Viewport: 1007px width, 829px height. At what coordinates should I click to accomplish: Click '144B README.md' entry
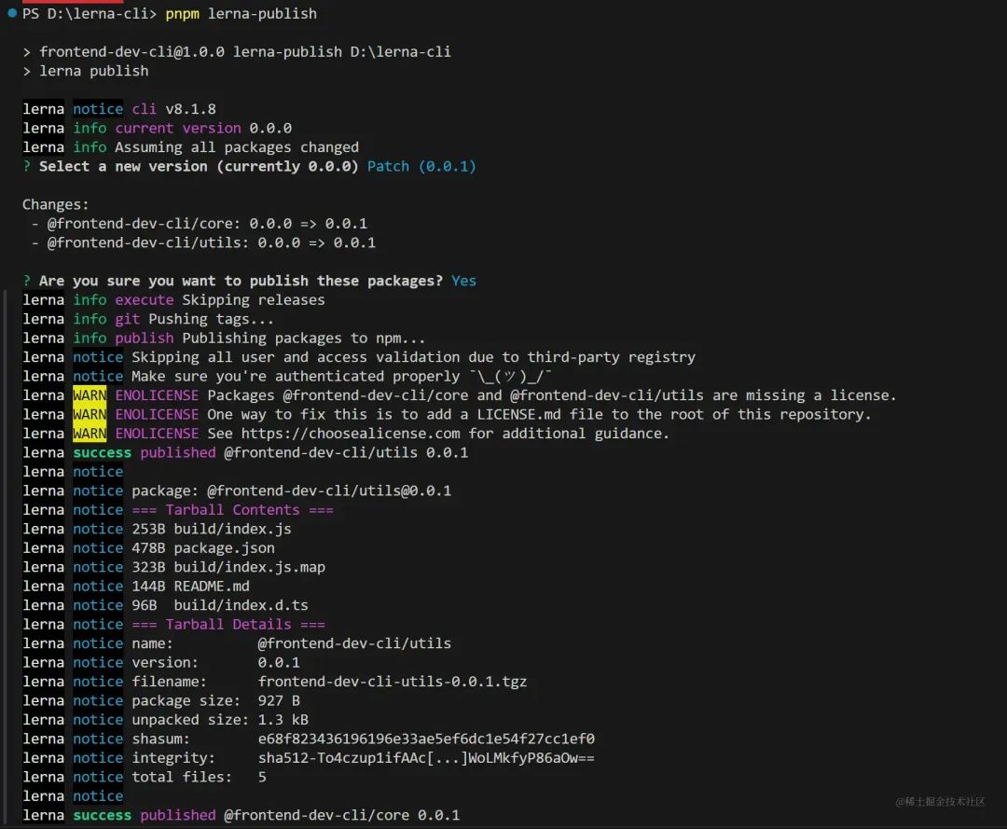[190, 587]
